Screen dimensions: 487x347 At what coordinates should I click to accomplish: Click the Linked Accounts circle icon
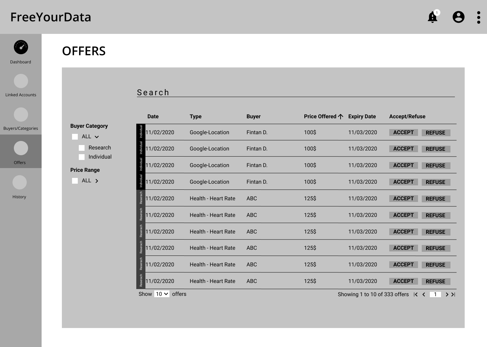tap(21, 81)
